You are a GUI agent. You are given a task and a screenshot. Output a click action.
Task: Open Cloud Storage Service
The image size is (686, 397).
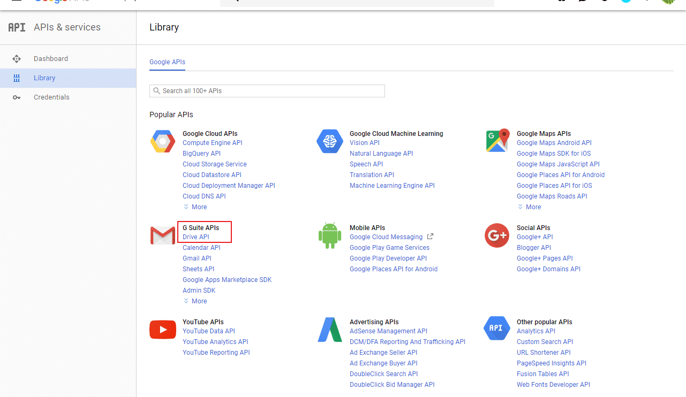[x=215, y=164]
